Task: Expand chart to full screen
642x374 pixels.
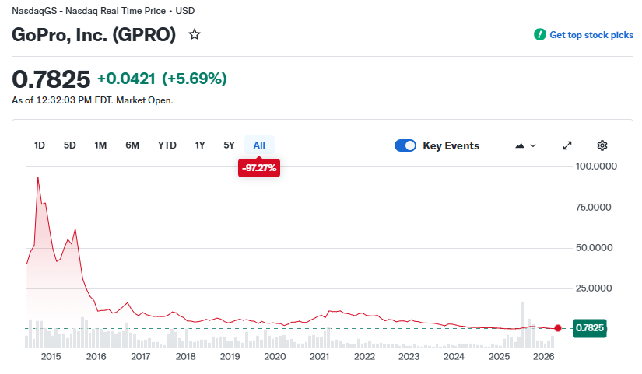Action: pyautogui.click(x=567, y=145)
